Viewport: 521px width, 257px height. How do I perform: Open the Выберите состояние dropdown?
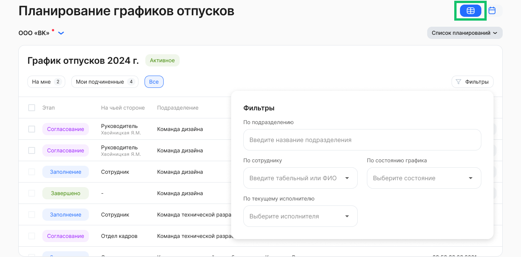click(424, 178)
